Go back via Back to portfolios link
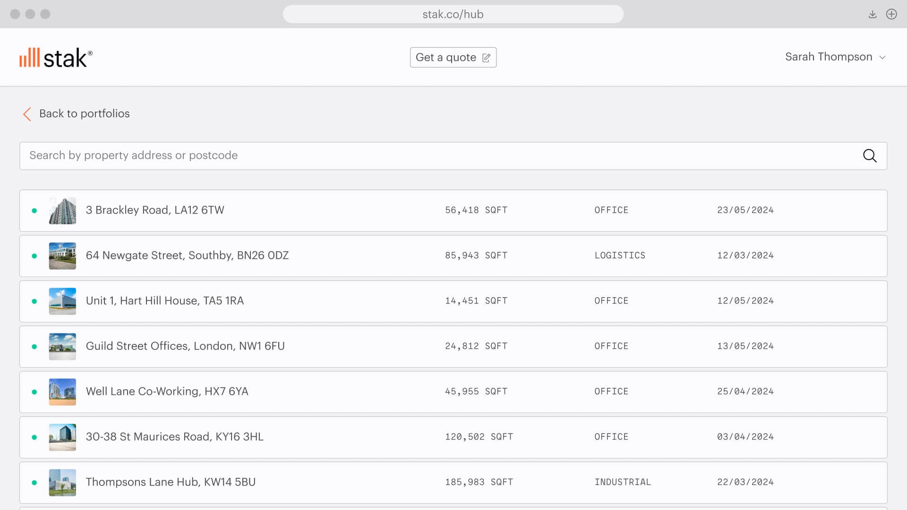This screenshot has width=907, height=510. tap(84, 114)
